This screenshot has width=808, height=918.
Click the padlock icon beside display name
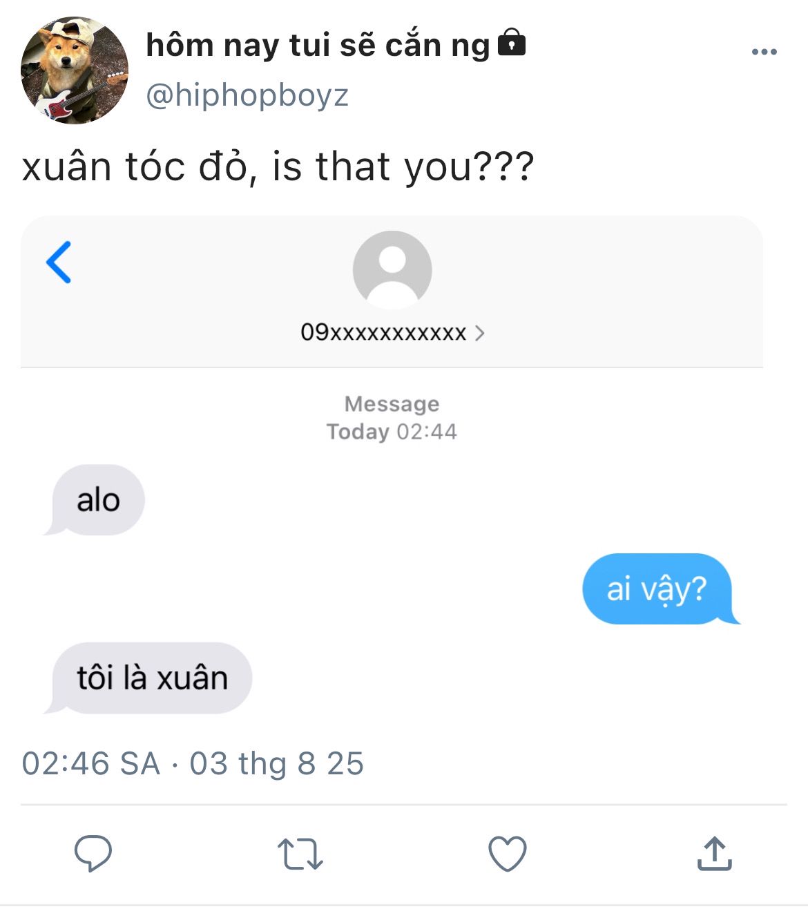(x=512, y=42)
